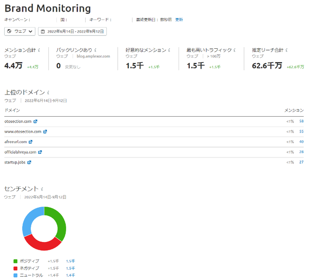313x280 pixels.
Task: Click green positive segment of donut chart
Action: pyautogui.click(x=61, y=223)
